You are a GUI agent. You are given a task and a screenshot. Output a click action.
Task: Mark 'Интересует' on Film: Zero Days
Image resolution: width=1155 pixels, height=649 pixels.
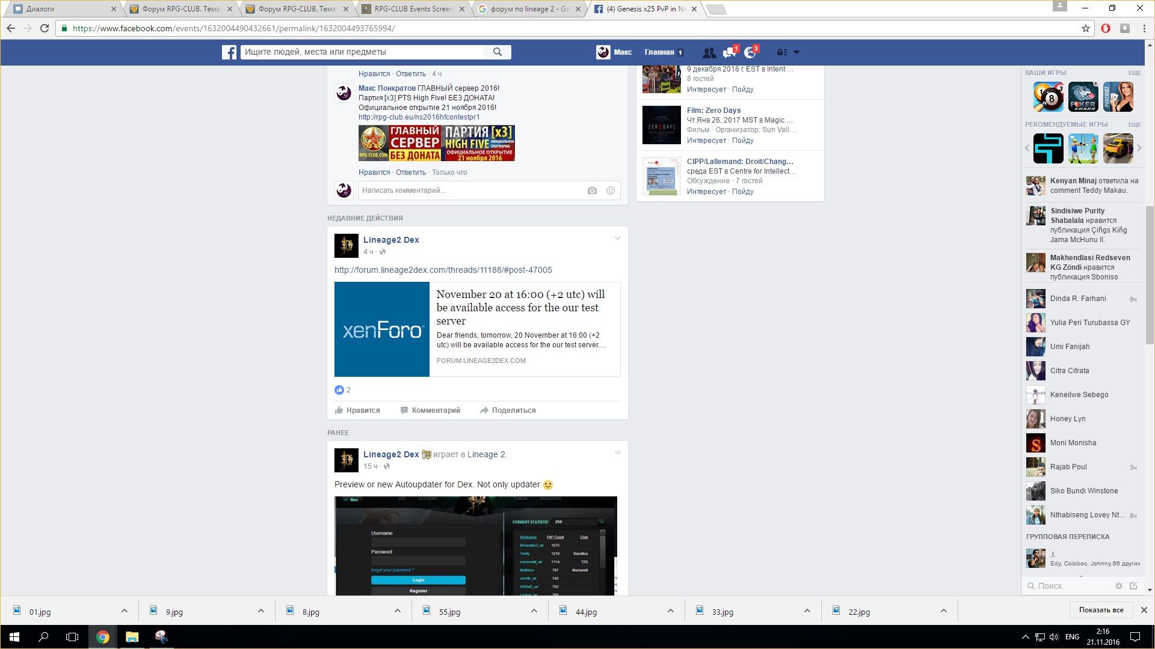click(x=706, y=141)
